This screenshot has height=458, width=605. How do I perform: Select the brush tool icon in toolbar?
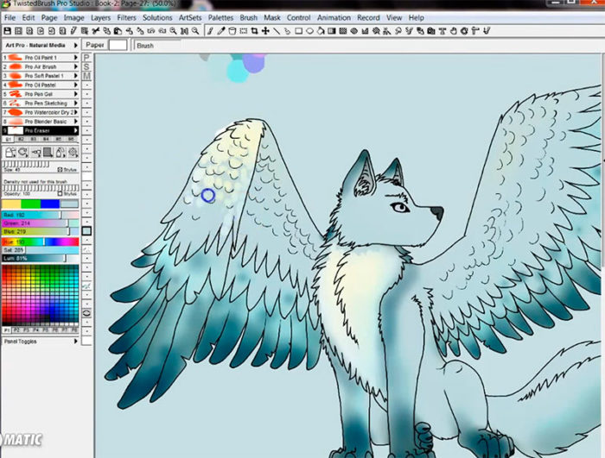coord(210,31)
